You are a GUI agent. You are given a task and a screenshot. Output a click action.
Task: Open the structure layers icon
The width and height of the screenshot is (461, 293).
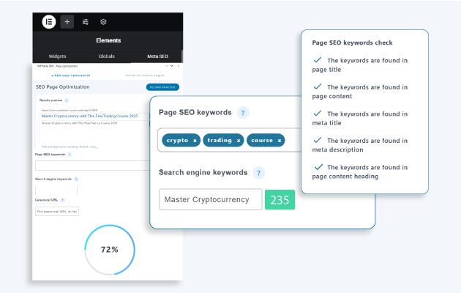[103, 22]
